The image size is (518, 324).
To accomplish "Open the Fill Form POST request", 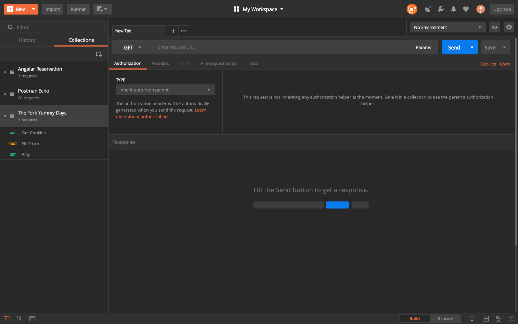I will 54,144.
